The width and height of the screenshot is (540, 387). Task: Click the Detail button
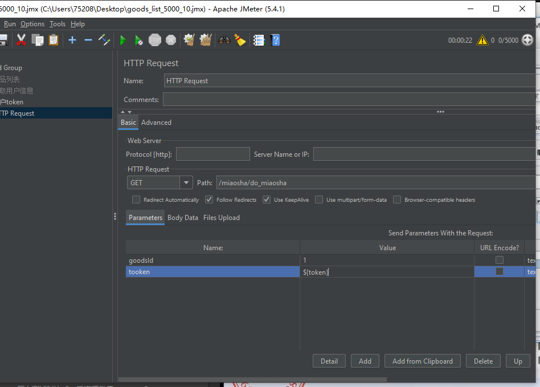pos(329,361)
